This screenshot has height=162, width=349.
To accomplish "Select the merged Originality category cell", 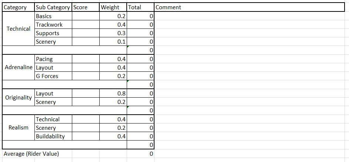I will (18, 98).
